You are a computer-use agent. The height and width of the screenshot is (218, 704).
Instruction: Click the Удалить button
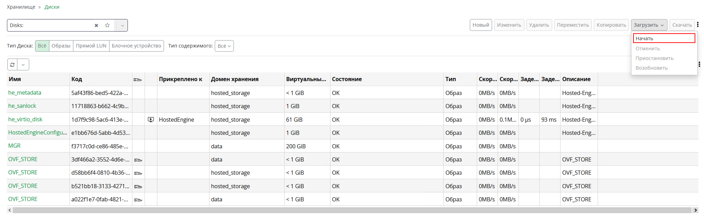point(539,25)
